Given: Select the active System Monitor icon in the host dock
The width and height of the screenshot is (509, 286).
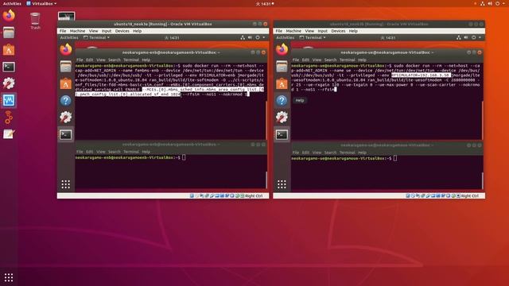Looking at the screenshot, I should (9, 100).
